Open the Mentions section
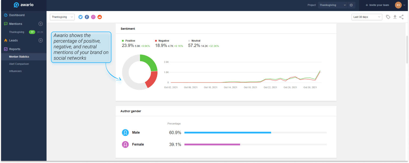 [16, 24]
